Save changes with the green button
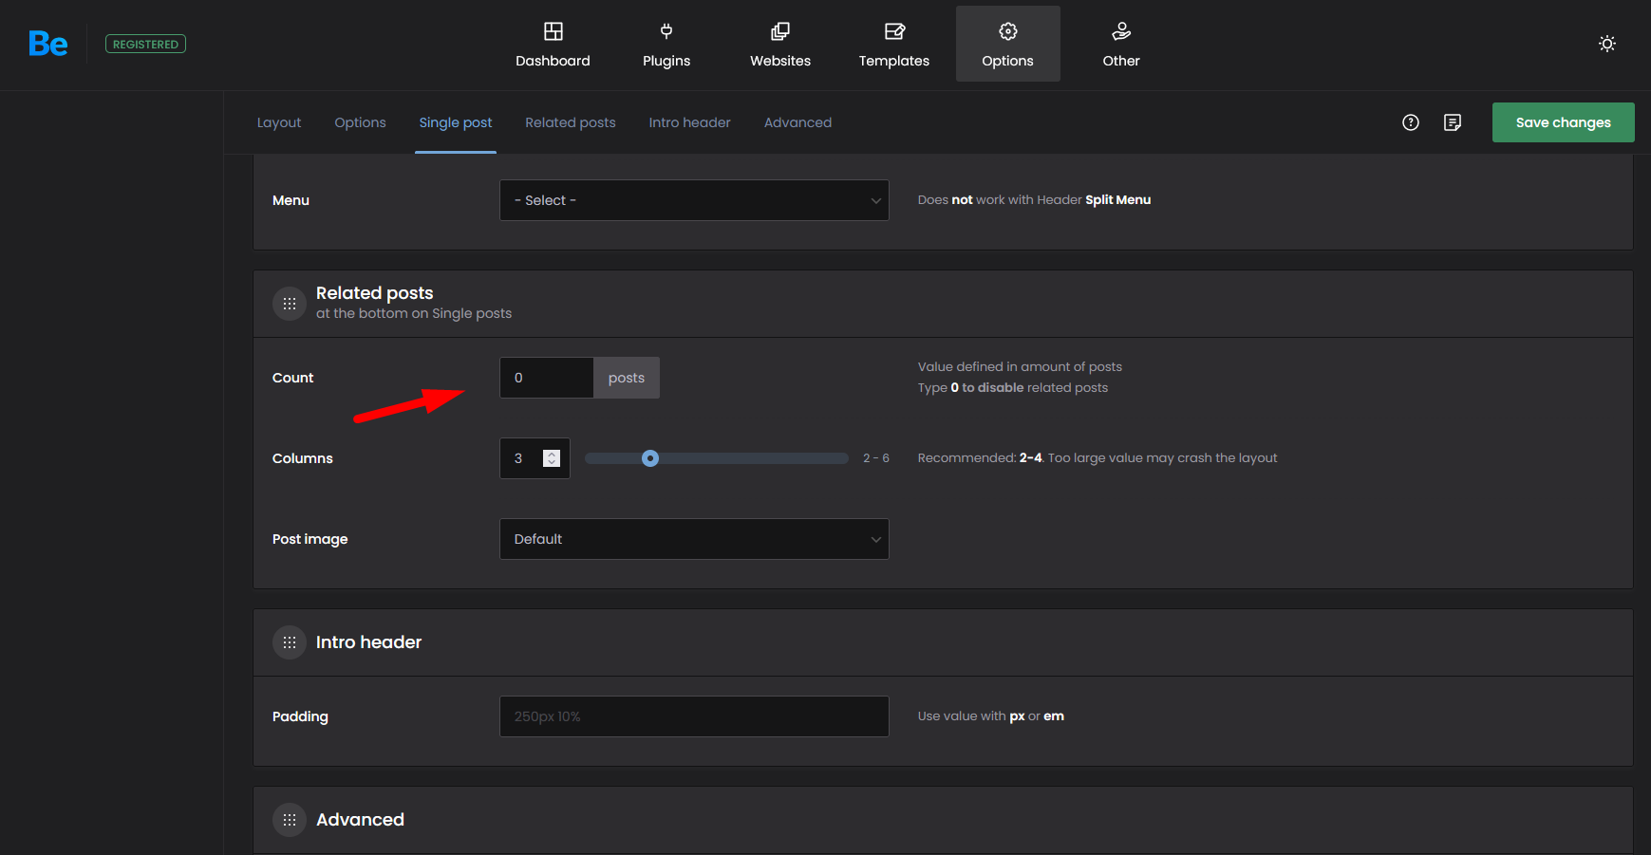This screenshot has width=1651, height=855. 1564,122
